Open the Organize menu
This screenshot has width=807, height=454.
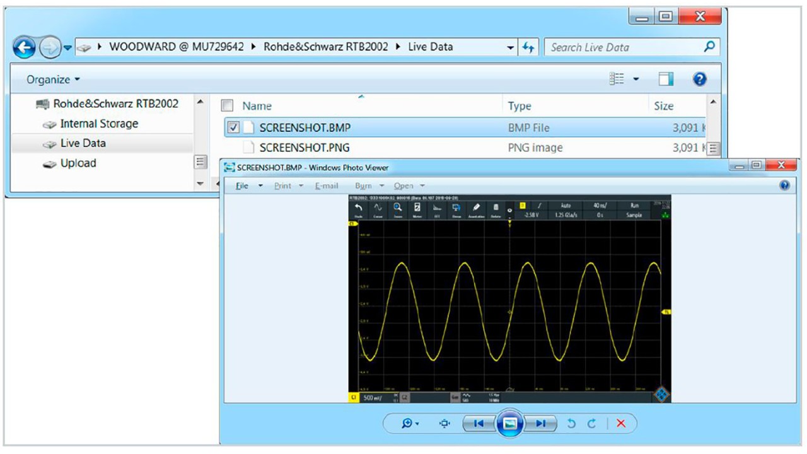tap(53, 79)
